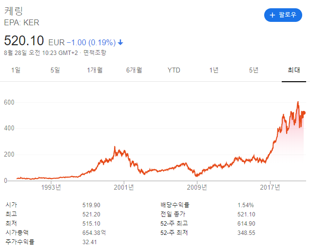Click the 2009년 axis label
This screenshot has height=249, width=310.
pyautogui.click(x=197, y=187)
